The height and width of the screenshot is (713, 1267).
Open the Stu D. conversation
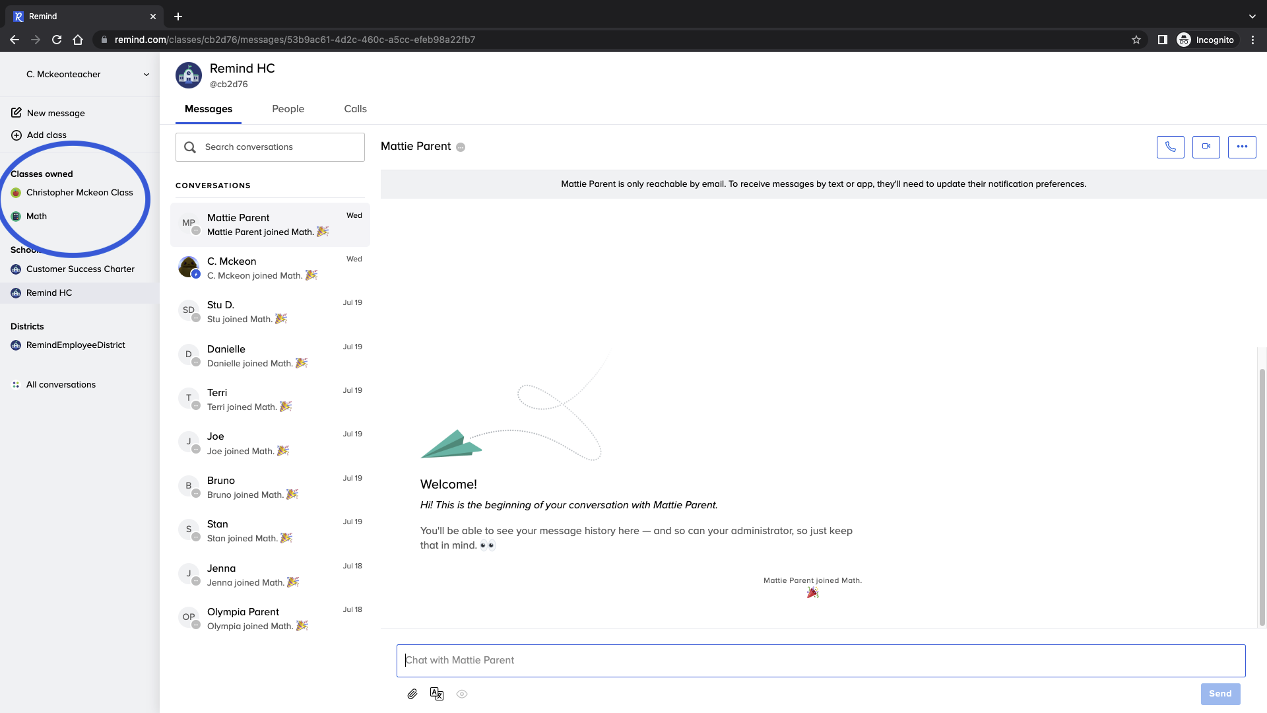[x=270, y=312]
